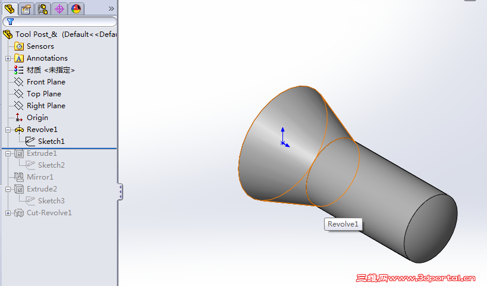Click the panel collapse handle on splitter
This screenshot has width=487, height=286.
tap(120, 191)
